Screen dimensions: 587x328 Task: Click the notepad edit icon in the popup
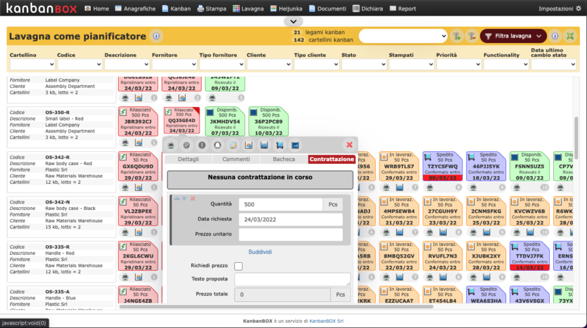(x=232, y=145)
